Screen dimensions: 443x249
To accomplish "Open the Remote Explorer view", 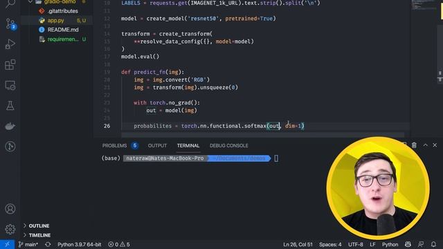I will pos(10,85).
